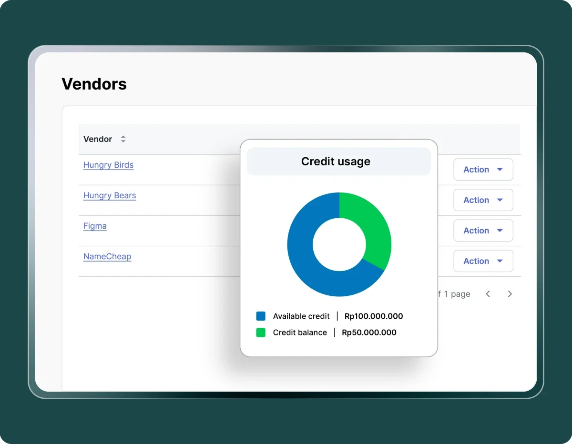This screenshot has width=572, height=444.
Task: Expand Action dropdown for Figma row
Action: (483, 231)
